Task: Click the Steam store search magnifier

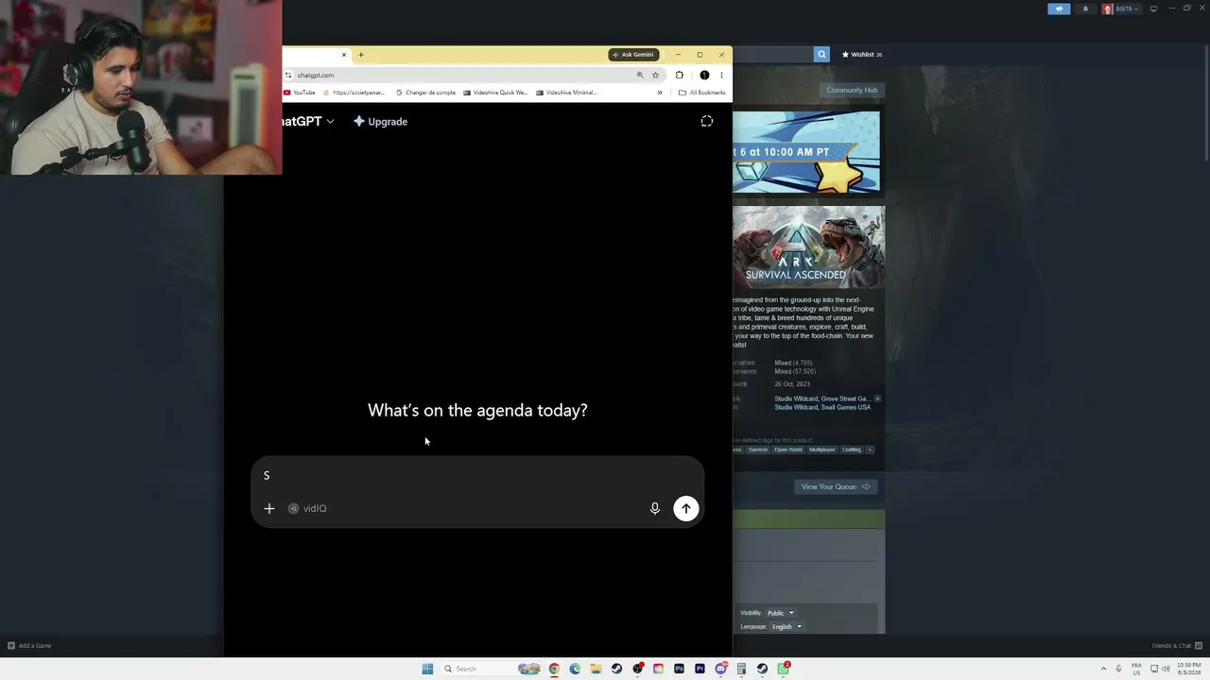Action: coord(821,54)
